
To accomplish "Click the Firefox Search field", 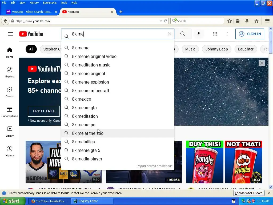I will pos(197,21).
